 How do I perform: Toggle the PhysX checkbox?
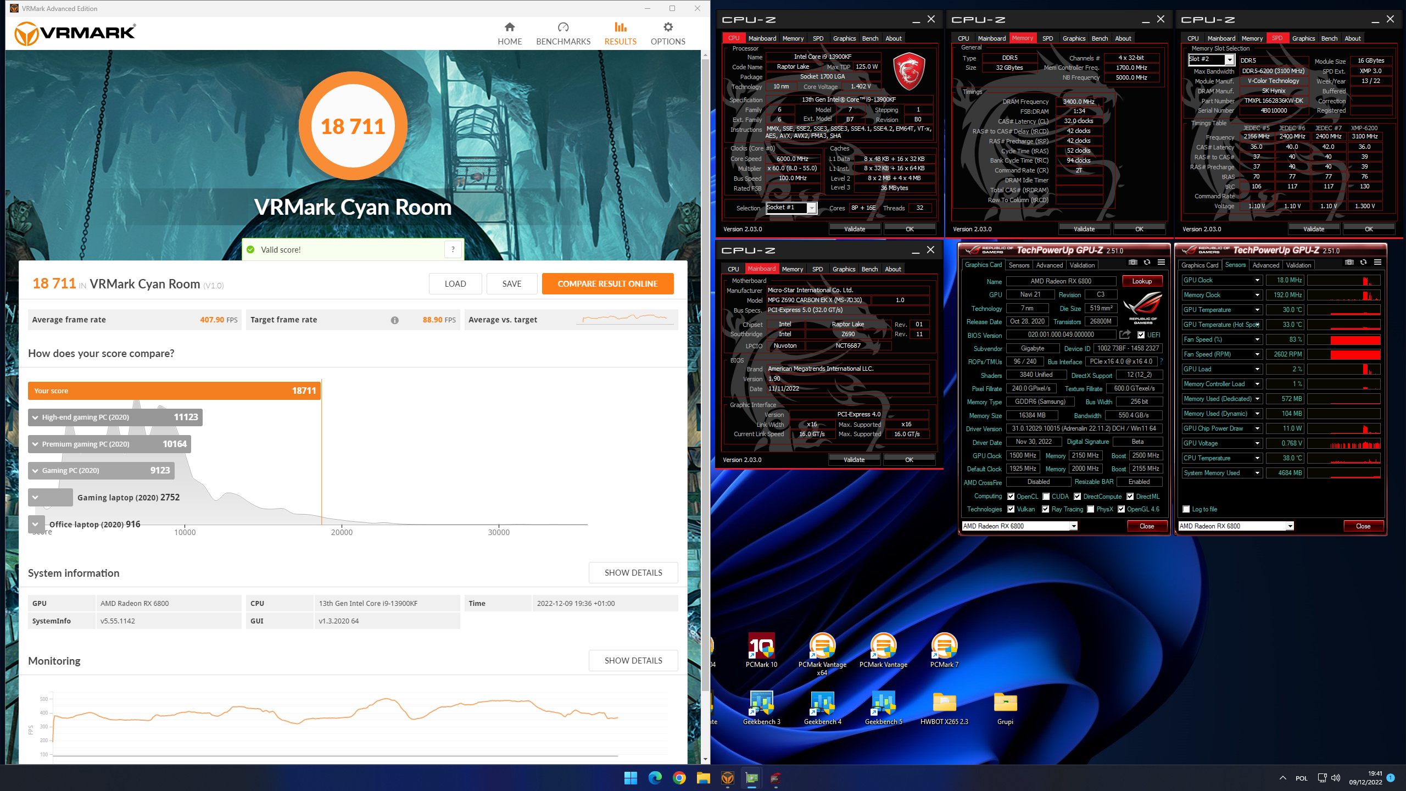1090,509
